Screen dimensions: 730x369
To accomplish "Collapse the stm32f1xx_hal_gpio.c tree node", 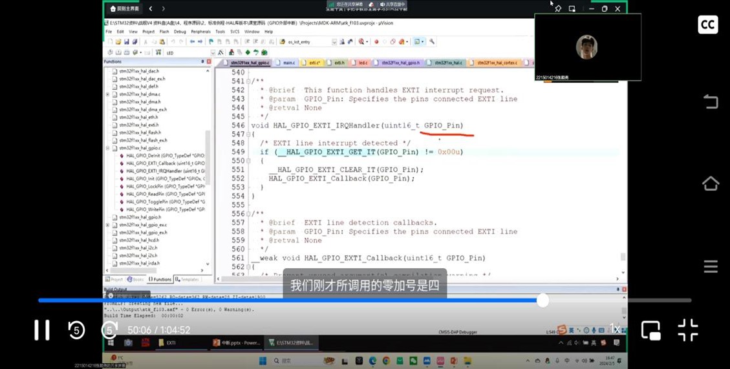I will point(108,148).
